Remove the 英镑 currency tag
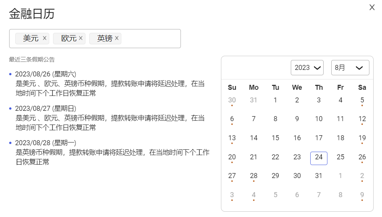 (117, 38)
